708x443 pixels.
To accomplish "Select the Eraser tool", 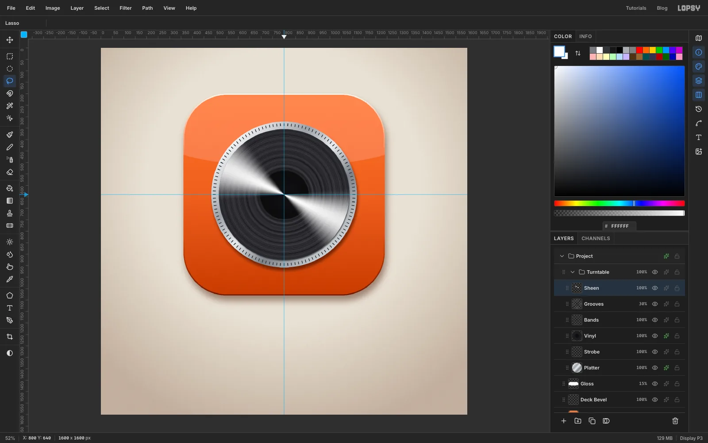I will tap(9, 172).
